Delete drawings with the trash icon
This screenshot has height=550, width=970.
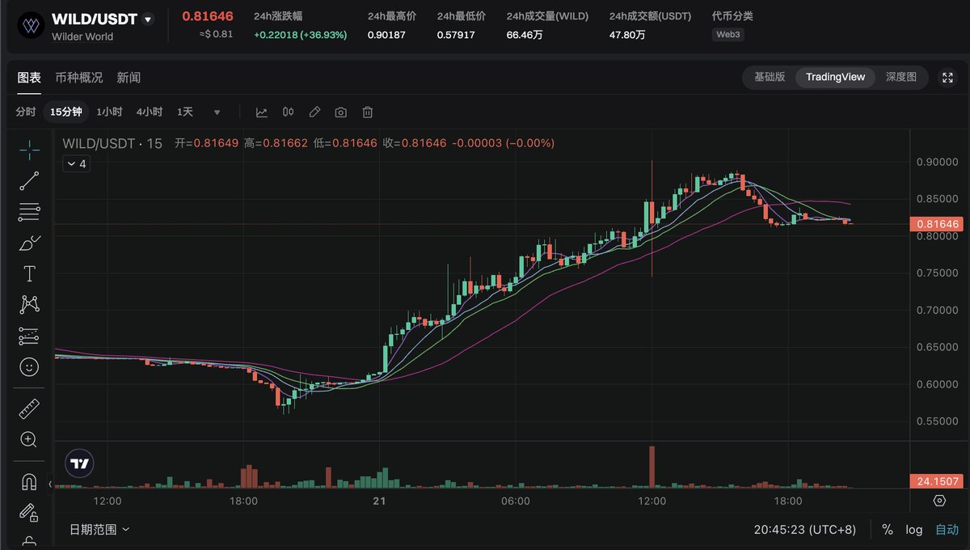click(367, 112)
